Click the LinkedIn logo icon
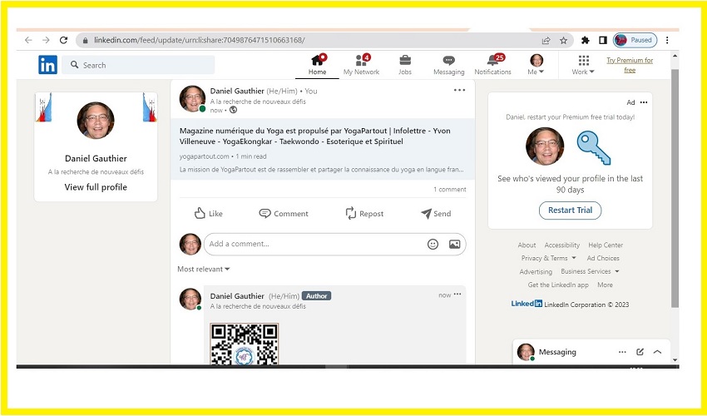 point(47,65)
